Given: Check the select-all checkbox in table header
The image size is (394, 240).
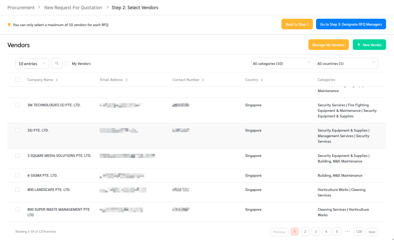Looking at the screenshot, I should [17, 79].
